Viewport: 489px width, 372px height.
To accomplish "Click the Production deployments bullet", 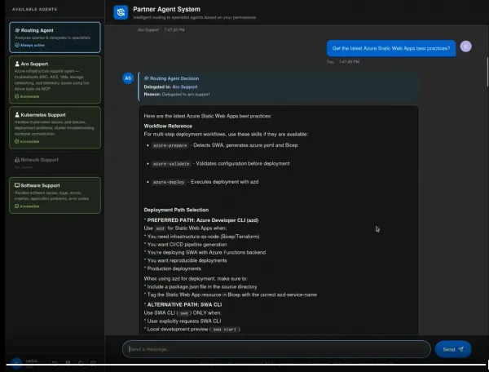I will pos(173,268).
